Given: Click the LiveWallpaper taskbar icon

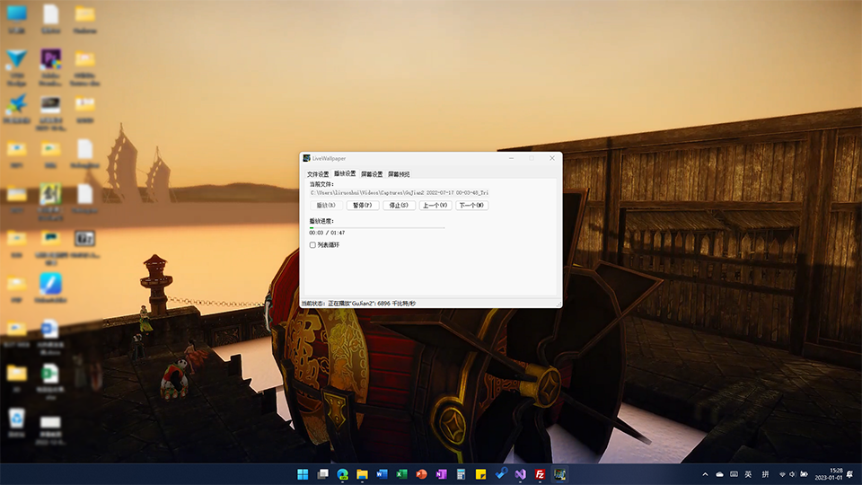Looking at the screenshot, I should 559,474.
